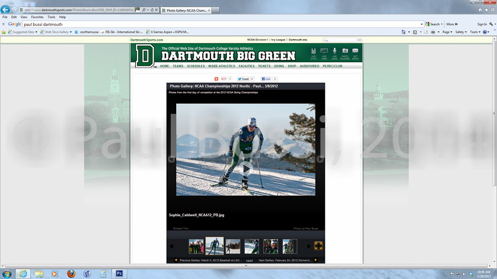Viewport: 497px width, 279px height.
Task: Click the INSIDE ATHLETICS nav link
Action: tap(221, 66)
